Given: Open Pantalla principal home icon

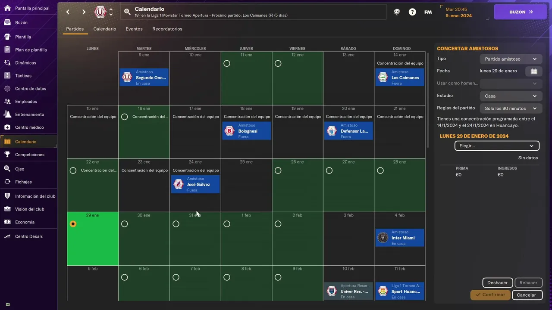Looking at the screenshot, I should click(x=7, y=8).
